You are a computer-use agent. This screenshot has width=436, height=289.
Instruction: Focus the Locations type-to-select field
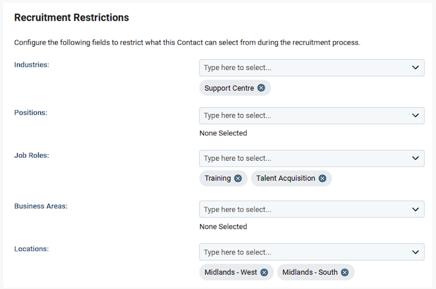point(312,252)
